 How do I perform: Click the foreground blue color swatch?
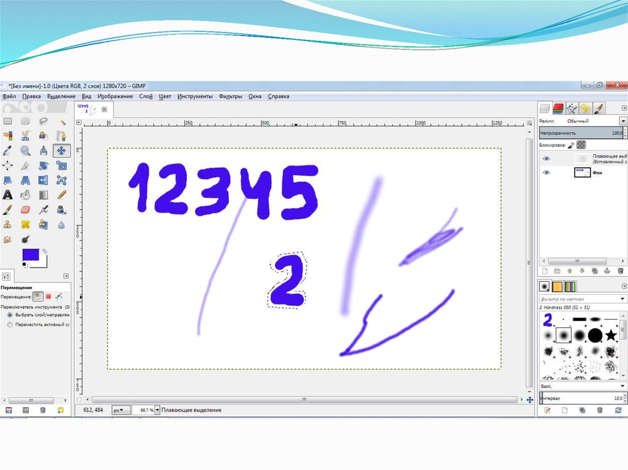[x=31, y=255]
